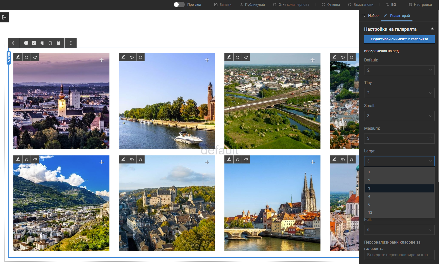Click the select-parent up-arrow icon in toolbar

34,43
